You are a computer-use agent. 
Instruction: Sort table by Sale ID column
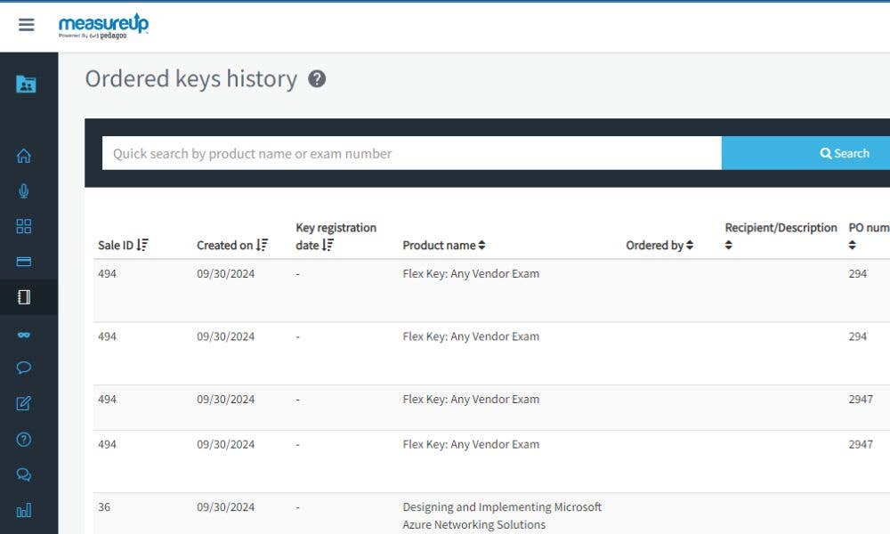[x=124, y=246]
